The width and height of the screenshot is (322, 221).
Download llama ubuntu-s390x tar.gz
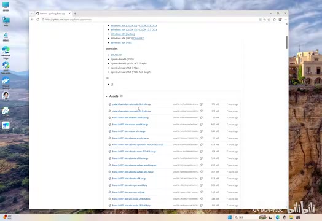click(130, 158)
